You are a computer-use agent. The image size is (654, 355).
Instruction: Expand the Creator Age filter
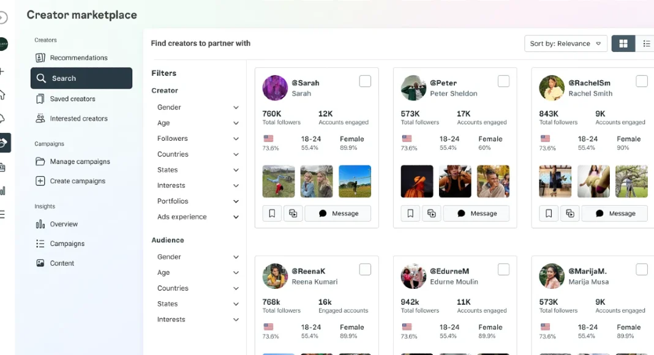point(198,123)
